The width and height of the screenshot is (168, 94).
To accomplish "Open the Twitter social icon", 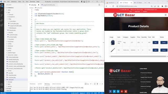I will (x=114, y=91).
